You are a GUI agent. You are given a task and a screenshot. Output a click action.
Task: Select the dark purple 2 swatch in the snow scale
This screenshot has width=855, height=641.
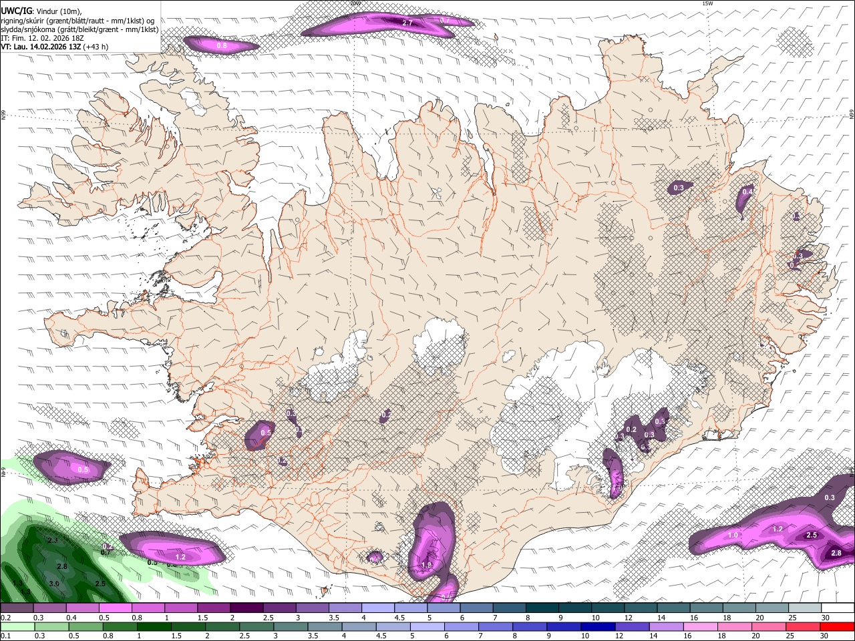(246, 608)
